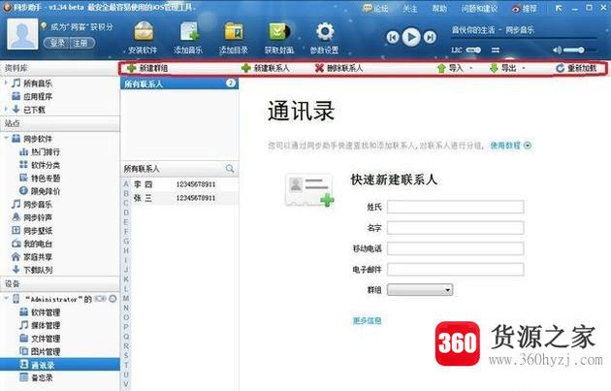Adjust the volume slider
This screenshot has width=611, height=391.
(x=579, y=49)
